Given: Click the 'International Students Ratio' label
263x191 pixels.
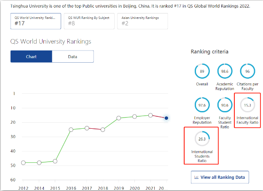Looking at the screenshot, I should pyautogui.click(x=202, y=156).
